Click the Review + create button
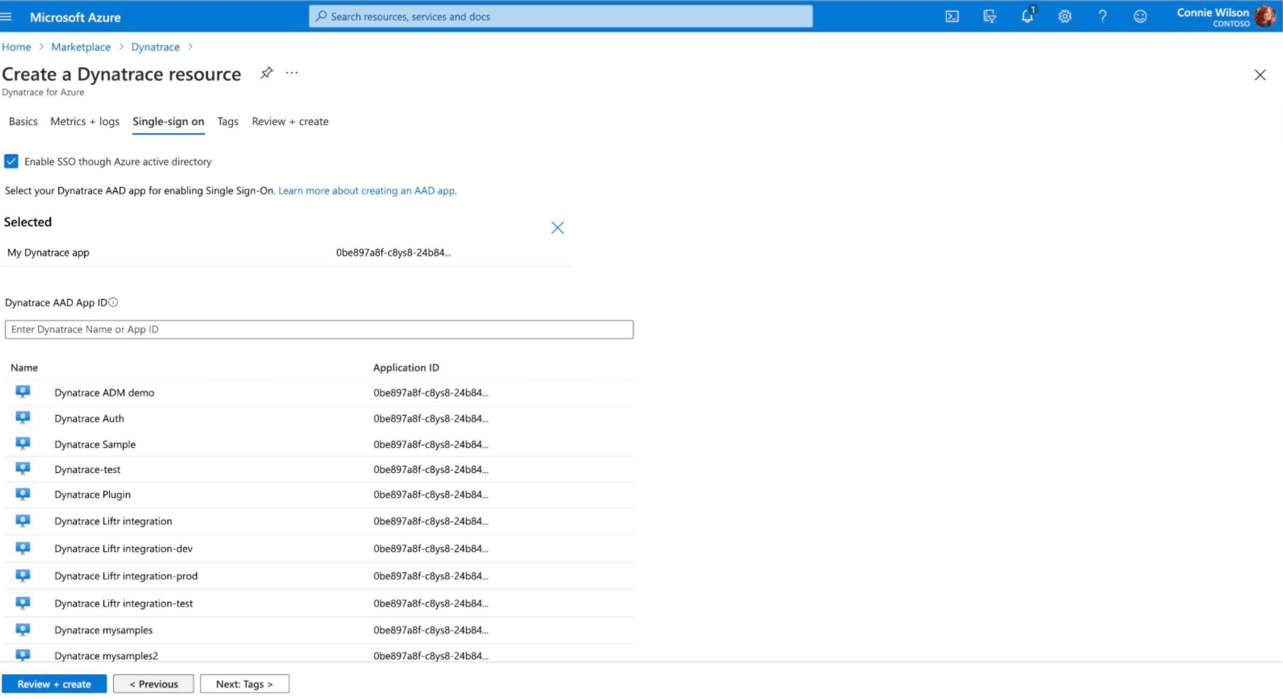This screenshot has height=699, width=1283. coord(54,684)
